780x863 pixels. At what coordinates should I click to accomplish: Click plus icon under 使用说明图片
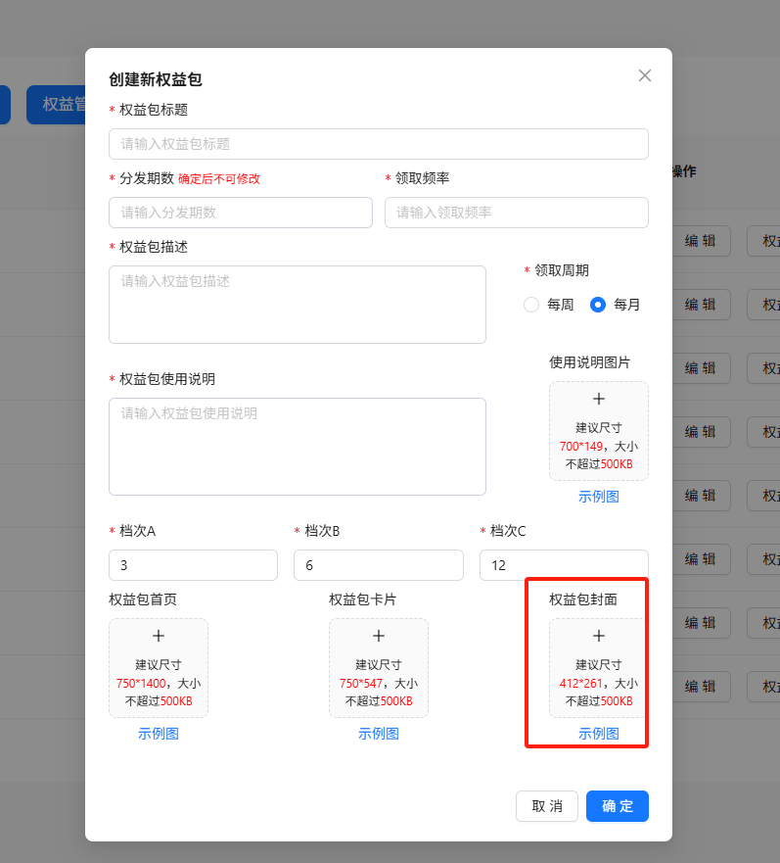599,400
